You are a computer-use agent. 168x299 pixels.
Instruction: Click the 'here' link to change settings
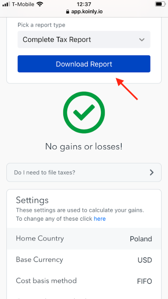click(100, 218)
